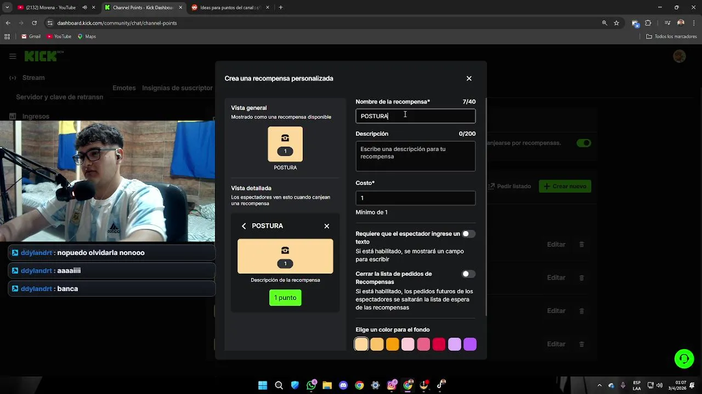Open File Explorer from the taskbar
Image resolution: width=702 pixels, height=394 pixels.
point(327,385)
